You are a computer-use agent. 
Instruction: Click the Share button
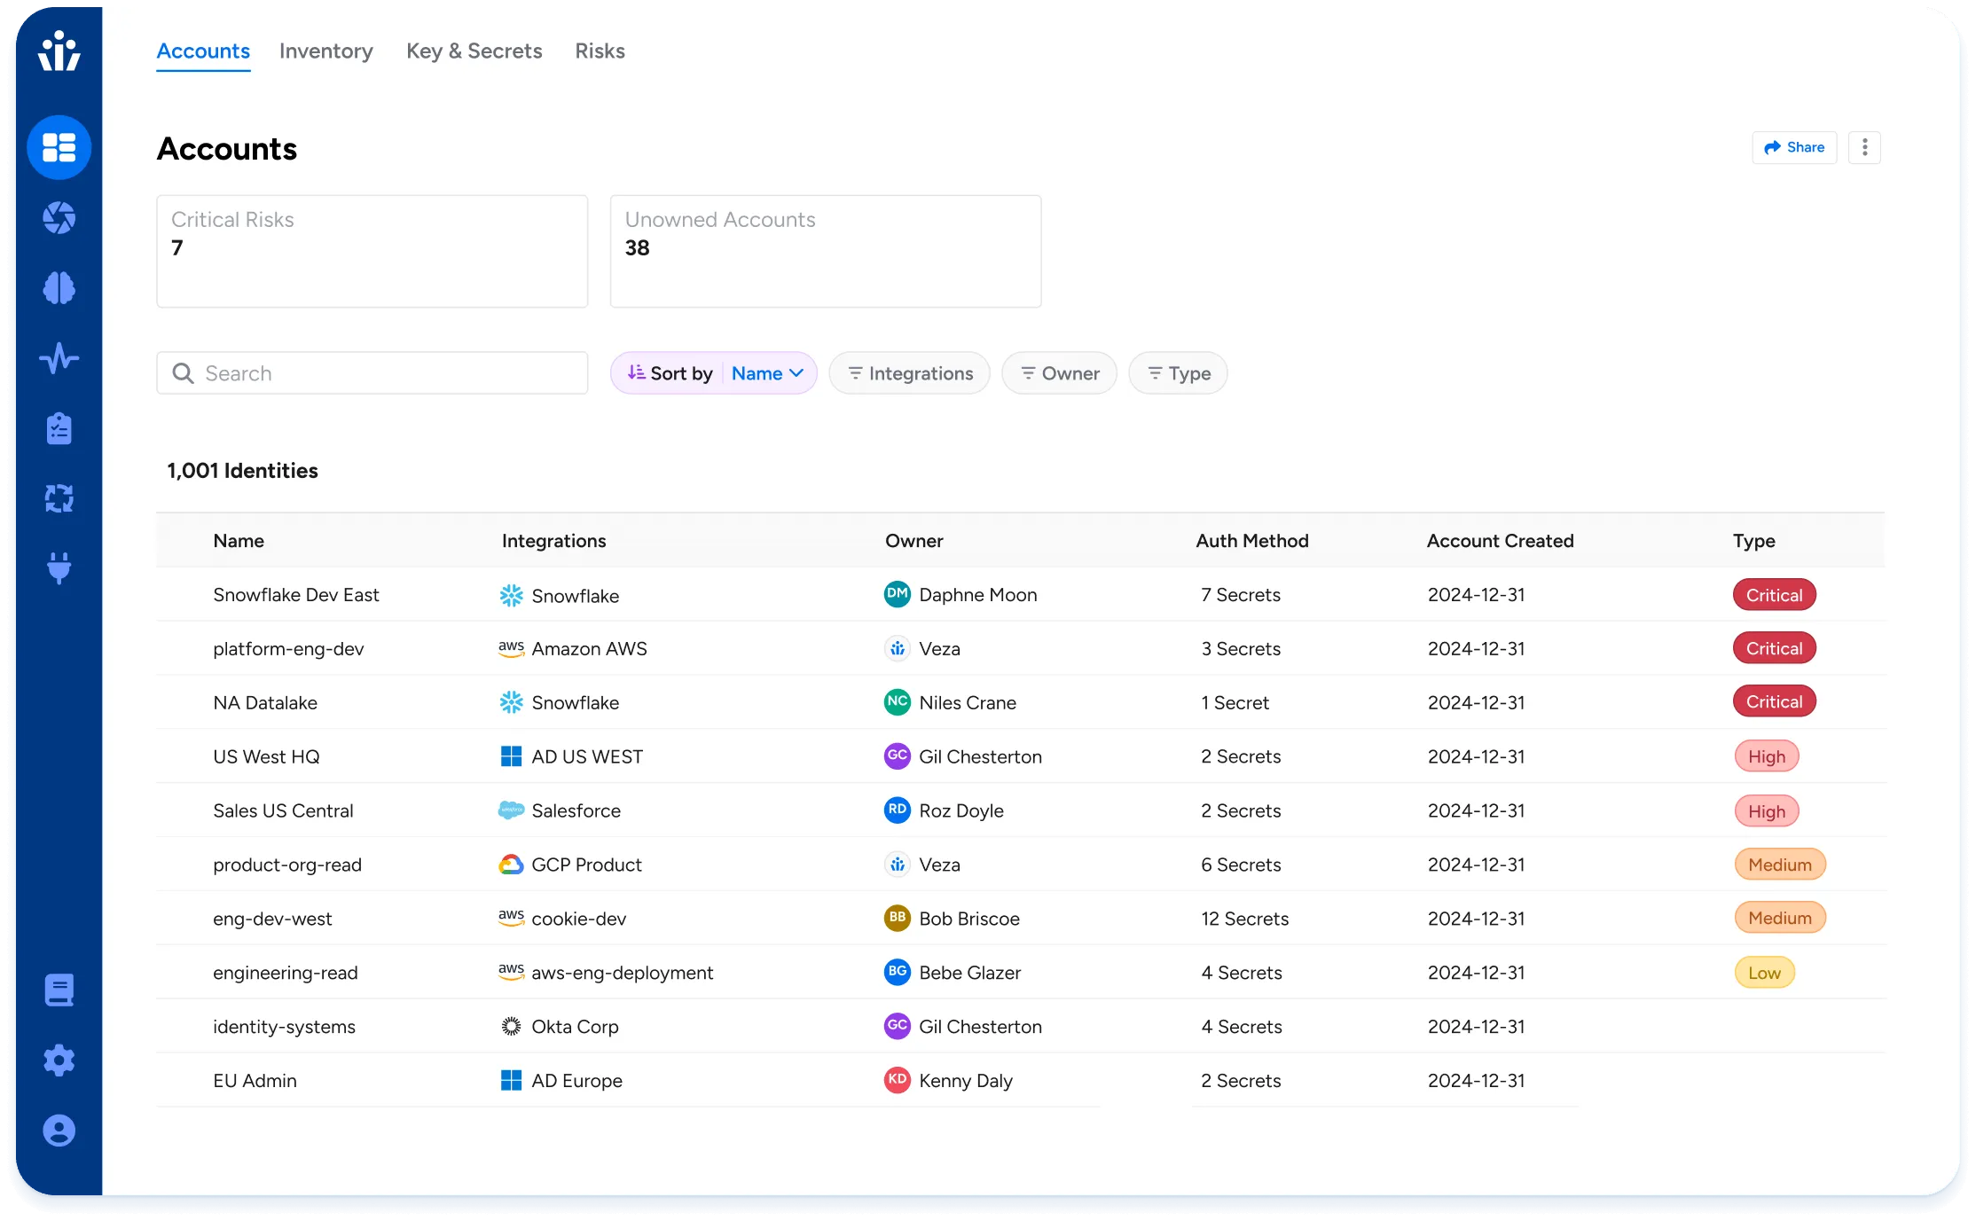point(1793,147)
